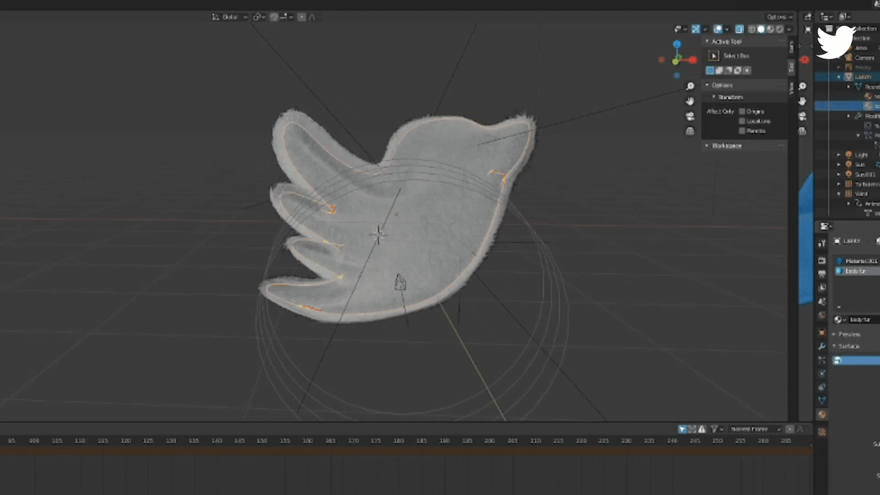Image resolution: width=880 pixels, height=495 pixels.
Task: Open the View Layer properties tab icon
Action: 822,287
